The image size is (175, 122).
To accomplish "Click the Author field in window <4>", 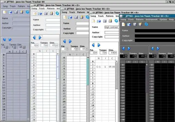I will (112, 32).
